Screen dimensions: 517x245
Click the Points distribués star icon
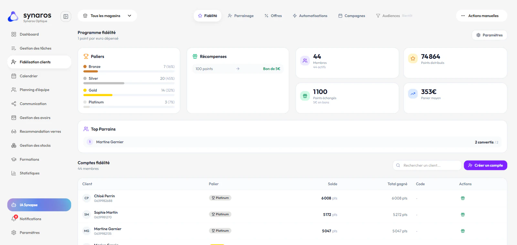[x=413, y=59]
